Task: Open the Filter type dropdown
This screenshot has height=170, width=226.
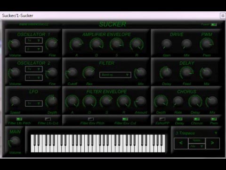Action: tap(115, 75)
